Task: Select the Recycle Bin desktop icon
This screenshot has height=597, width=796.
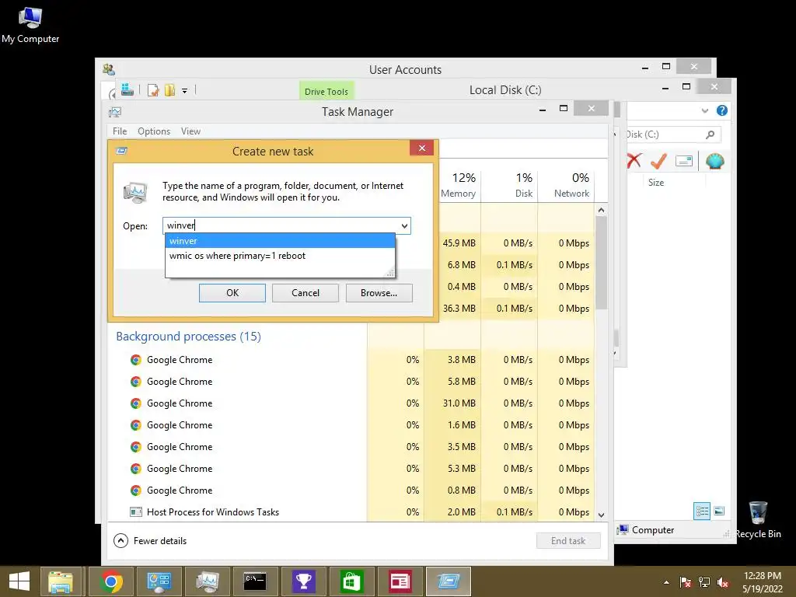Action: [758, 519]
